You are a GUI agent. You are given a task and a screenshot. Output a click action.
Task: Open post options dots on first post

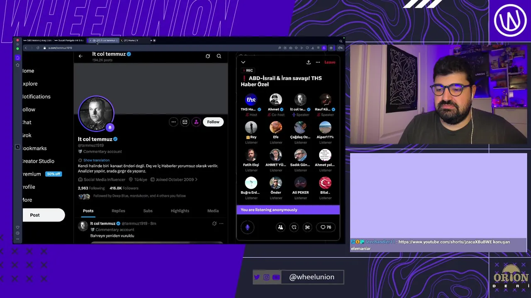(x=221, y=223)
